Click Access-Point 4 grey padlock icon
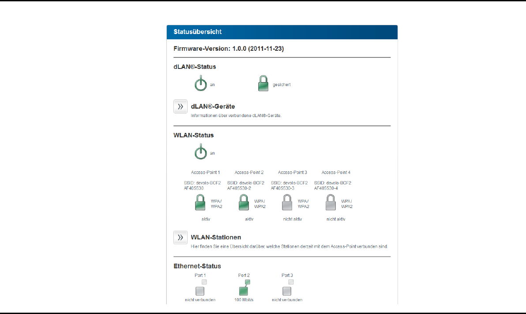The width and height of the screenshot is (526, 314). coord(331,203)
